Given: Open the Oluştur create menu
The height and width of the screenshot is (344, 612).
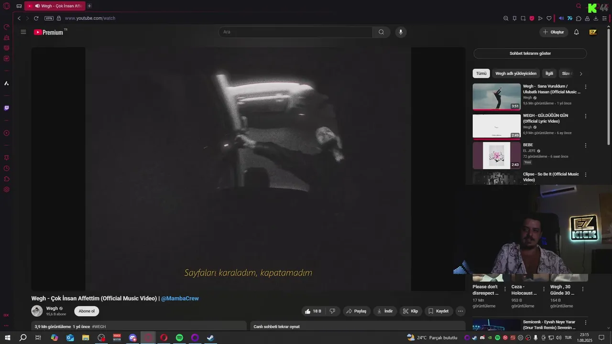Looking at the screenshot, I should [553, 32].
